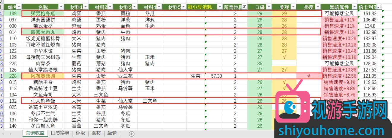392x138 pixels.
Task: Open the 热度 column filter dropdown
Action: 317,7
